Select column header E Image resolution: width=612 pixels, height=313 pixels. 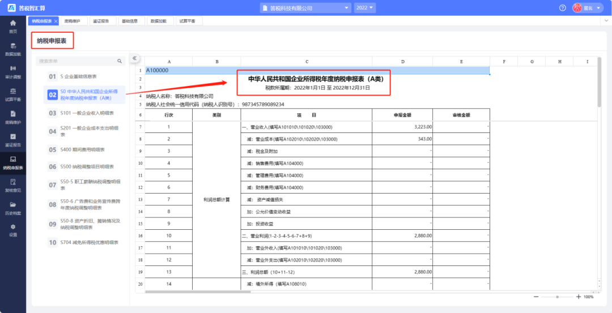pyautogui.click(x=461, y=62)
